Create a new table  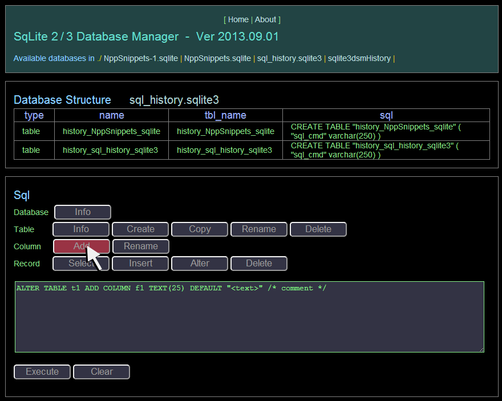coord(140,229)
